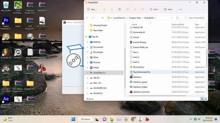Open the Sort dropdown menu
The height and width of the screenshot is (123, 220).
tap(154, 9)
